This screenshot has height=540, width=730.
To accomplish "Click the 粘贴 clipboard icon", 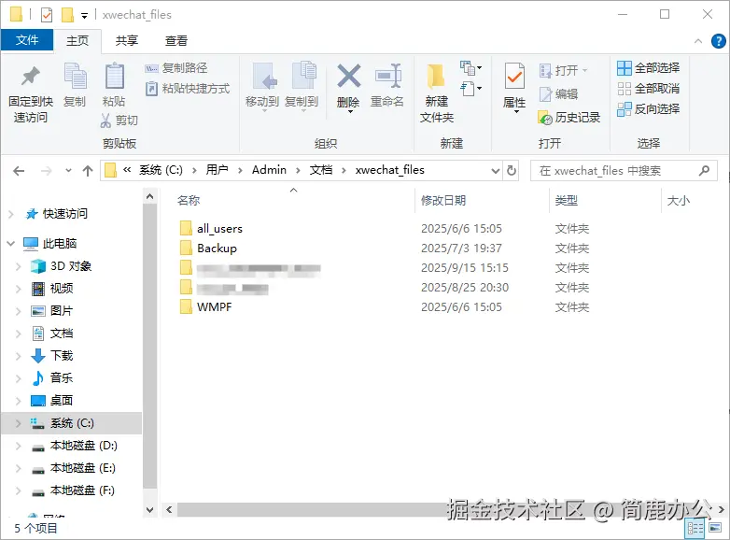I will (x=114, y=76).
